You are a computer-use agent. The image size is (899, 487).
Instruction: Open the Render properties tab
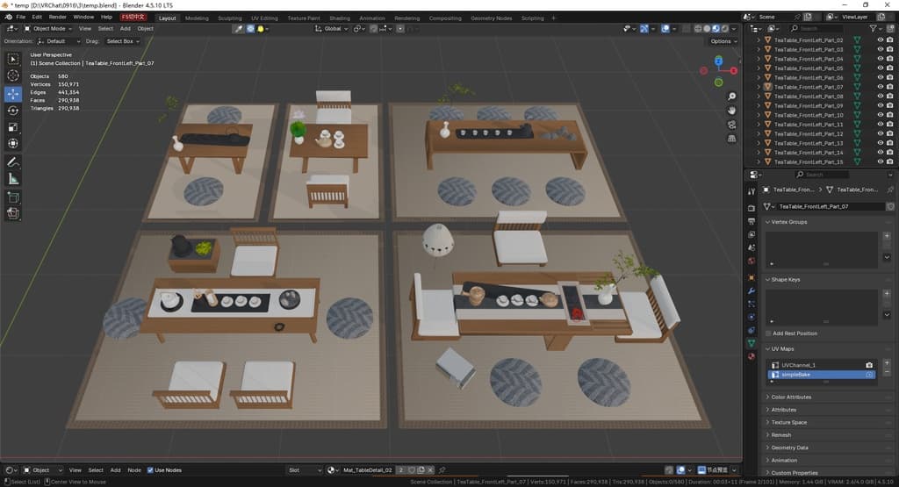click(752, 207)
